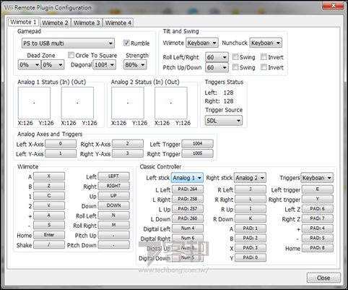This screenshot has width=348, height=290.
Task: Remap Digital Right Num 6 button
Action: point(188,238)
